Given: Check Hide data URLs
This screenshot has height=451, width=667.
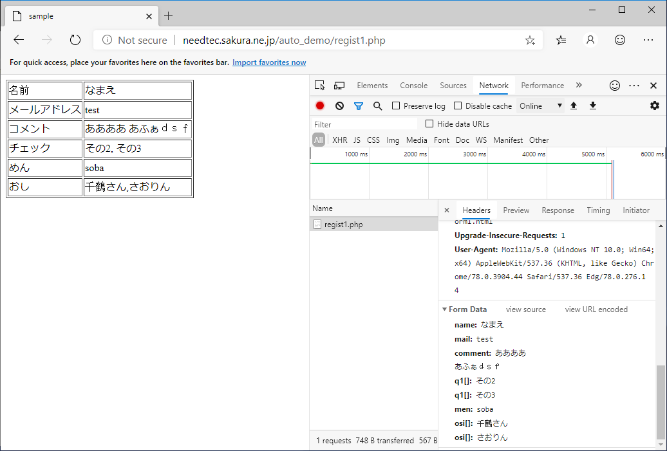Looking at the screenshot, I should click(429, 124).
